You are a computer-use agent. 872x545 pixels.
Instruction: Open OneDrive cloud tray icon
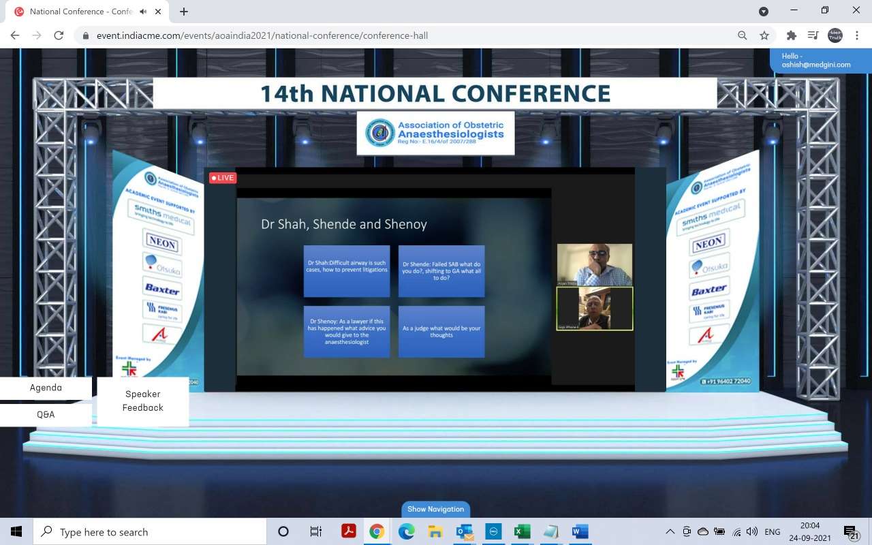(703, 532)
